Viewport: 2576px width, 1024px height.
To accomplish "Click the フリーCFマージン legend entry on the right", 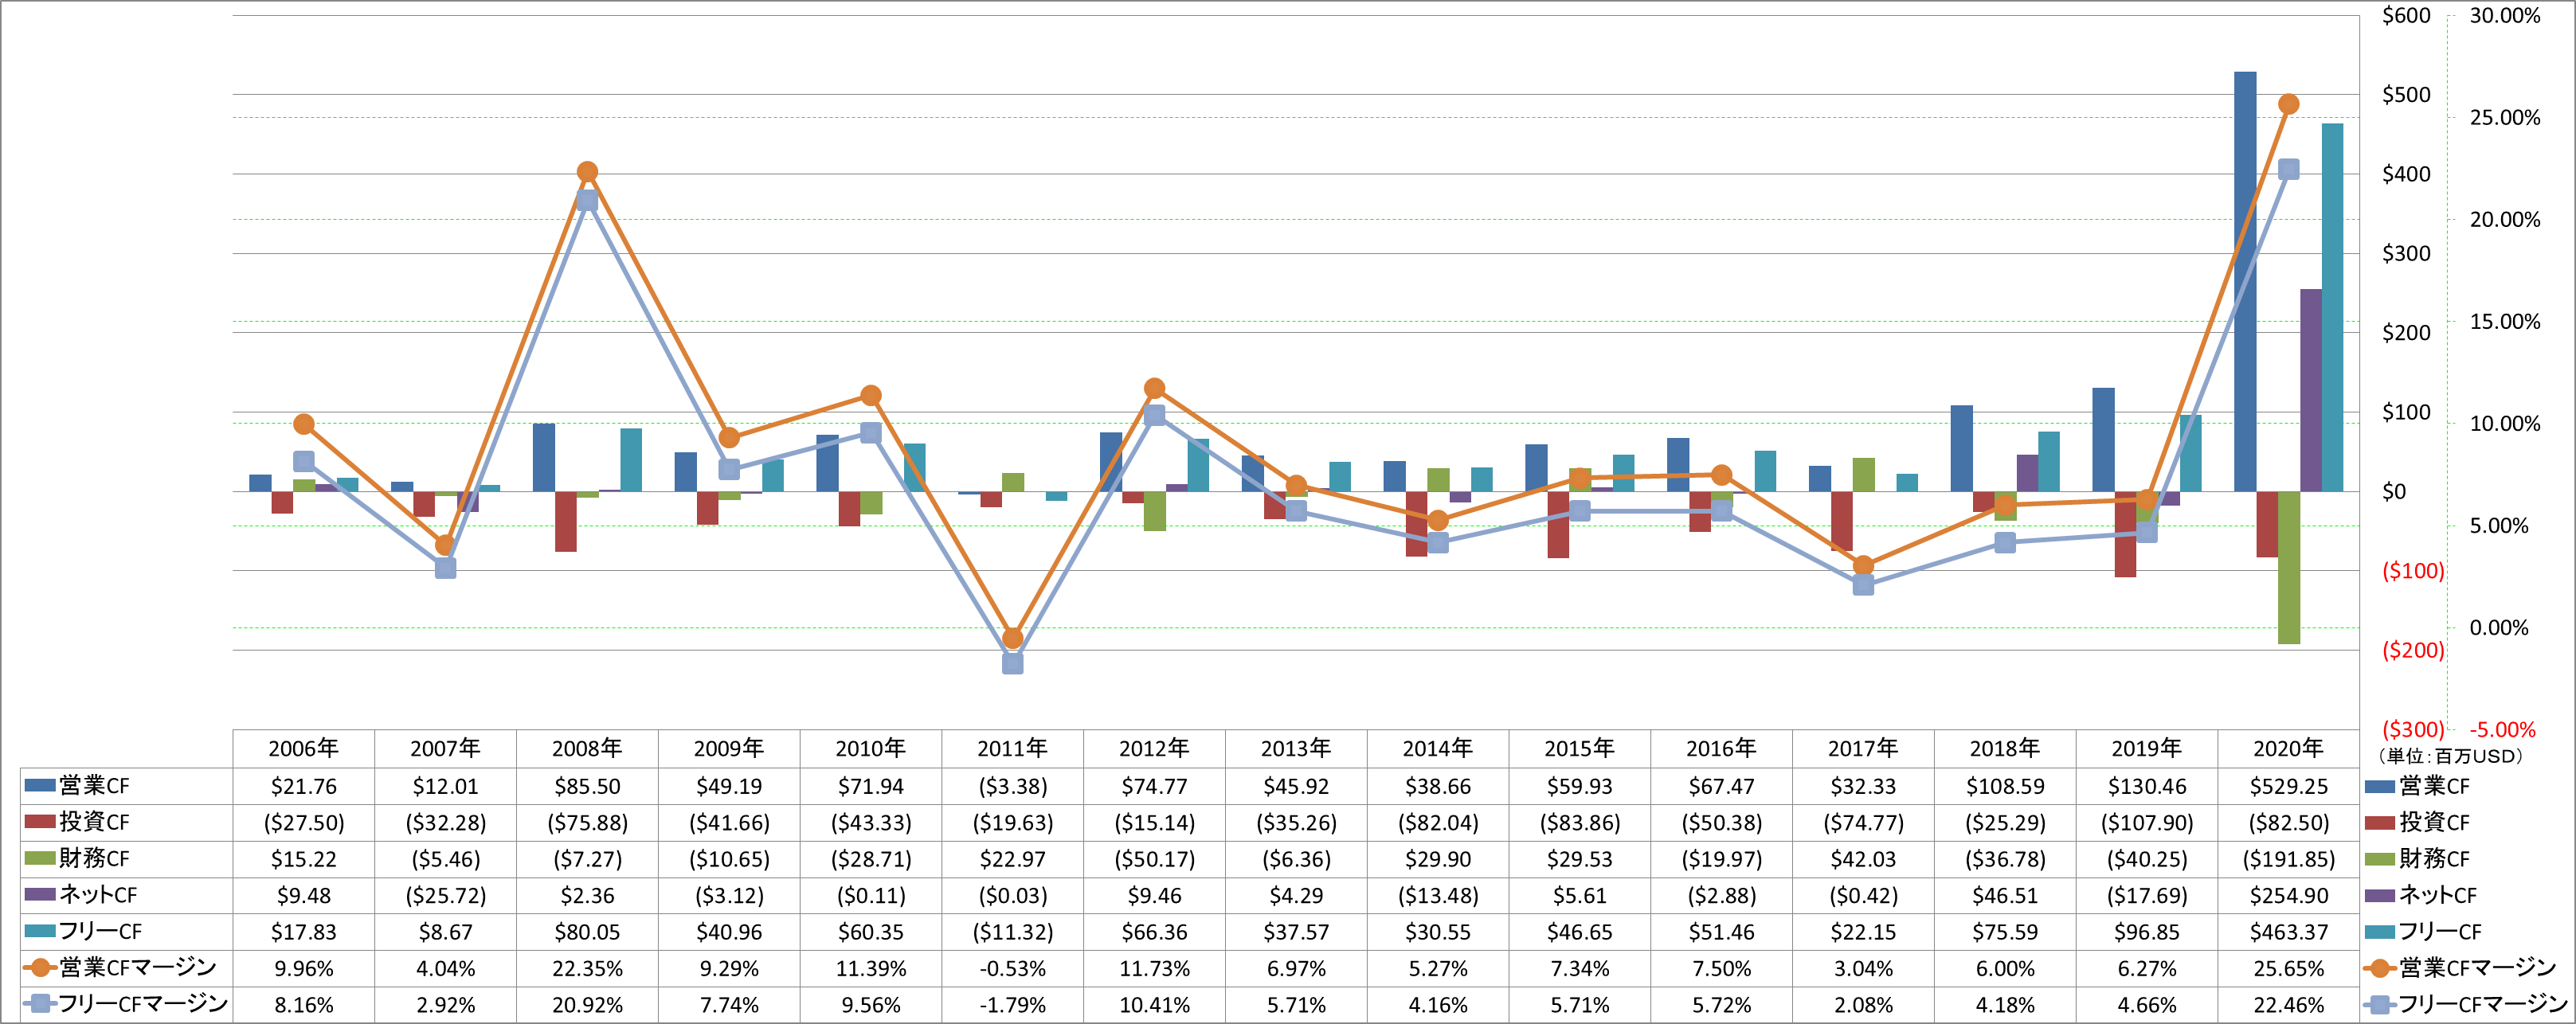I will tap(2466, 1003).
